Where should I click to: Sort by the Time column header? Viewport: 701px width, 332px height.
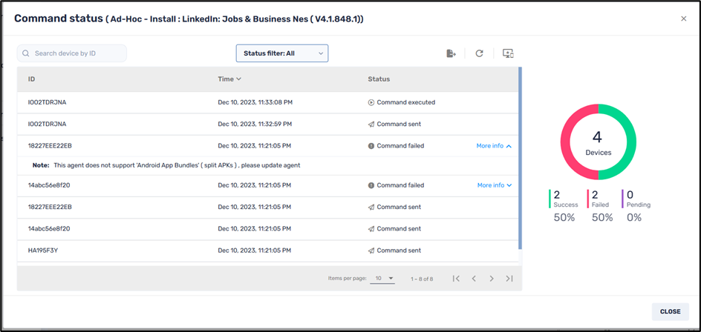[x=229, y=79]
